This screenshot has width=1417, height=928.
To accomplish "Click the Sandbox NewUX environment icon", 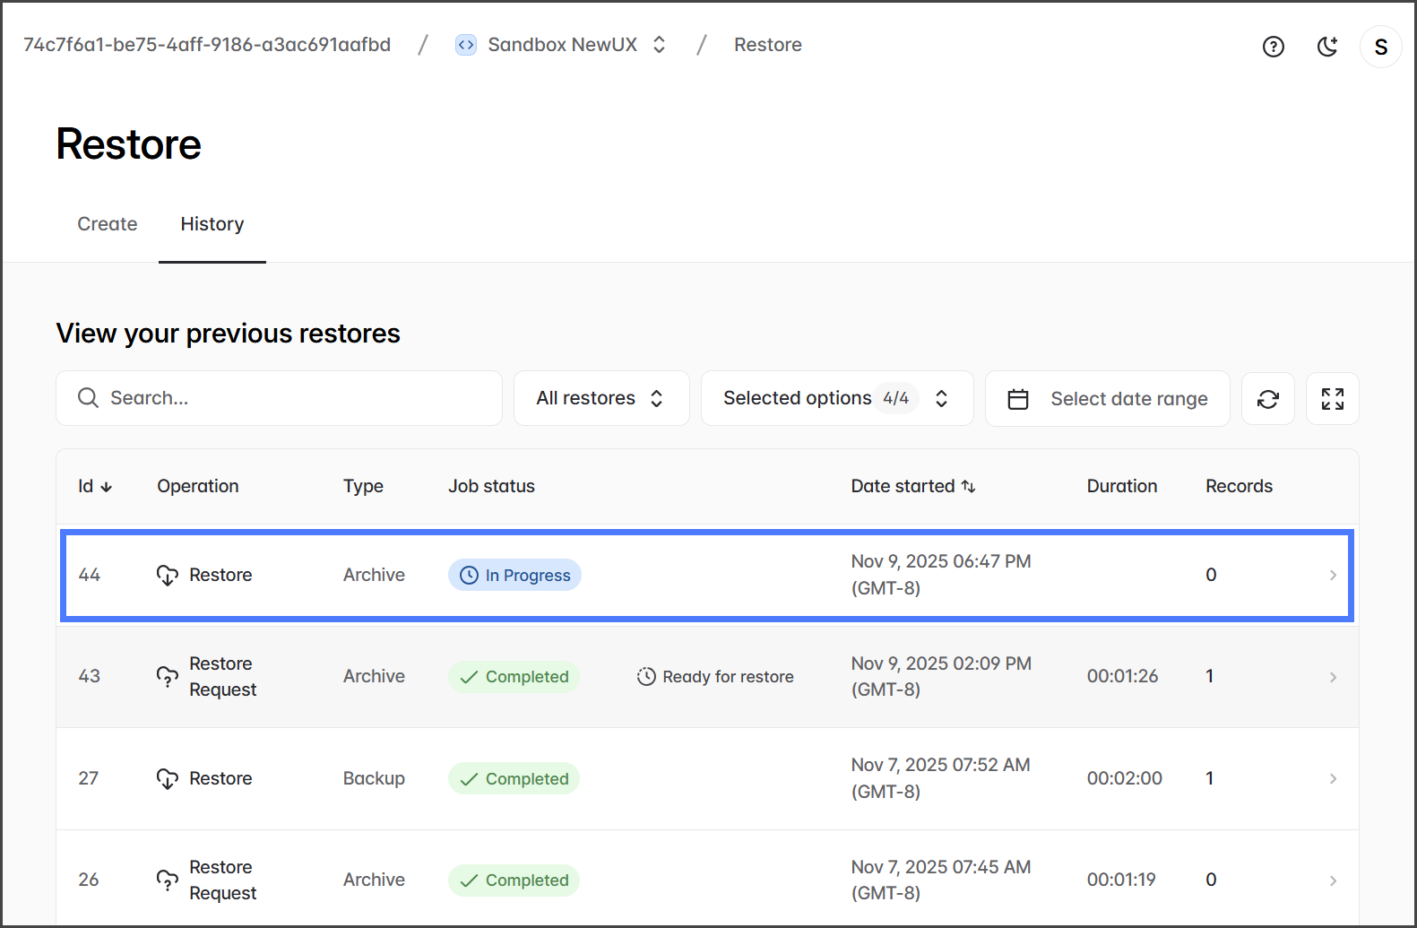I will [x=466, y=45].
